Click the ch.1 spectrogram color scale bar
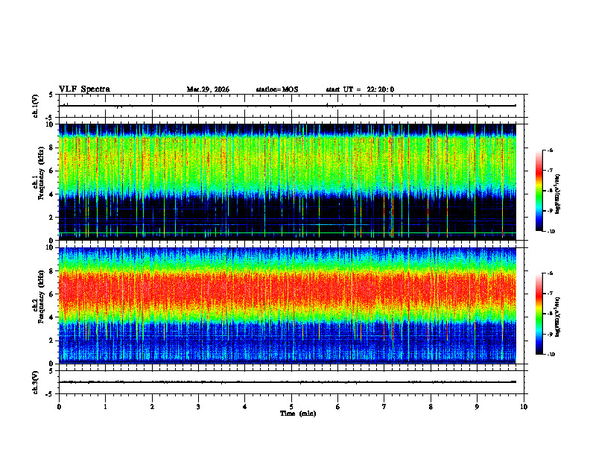 (539, 191)
